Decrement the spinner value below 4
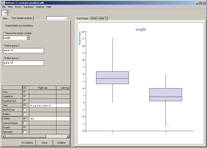 coord(8,14)
